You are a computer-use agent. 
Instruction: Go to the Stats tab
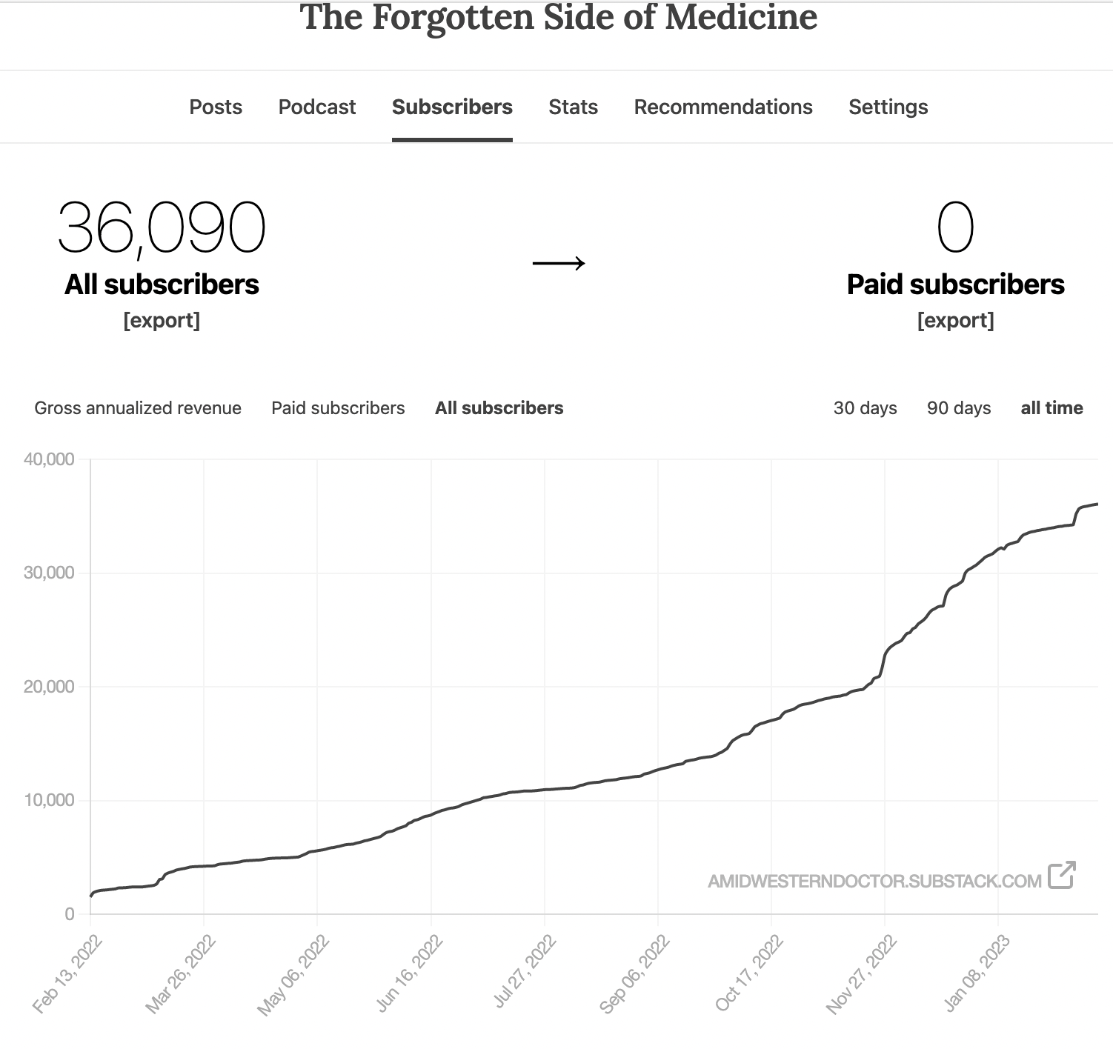coord(573,107)
